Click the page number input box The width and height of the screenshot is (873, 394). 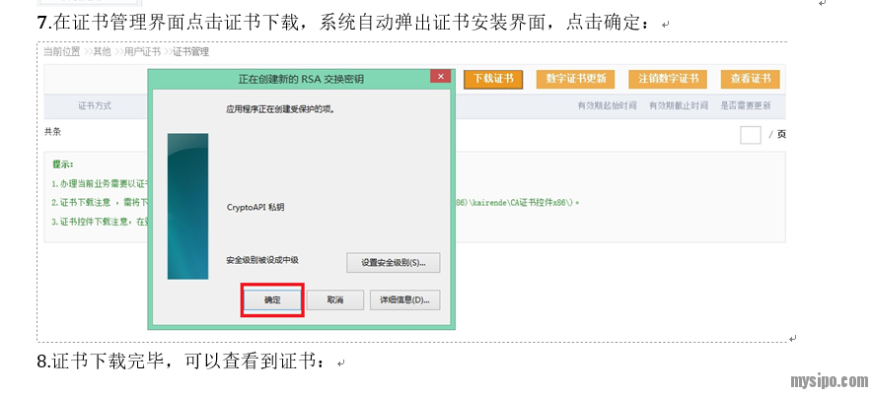750,135
